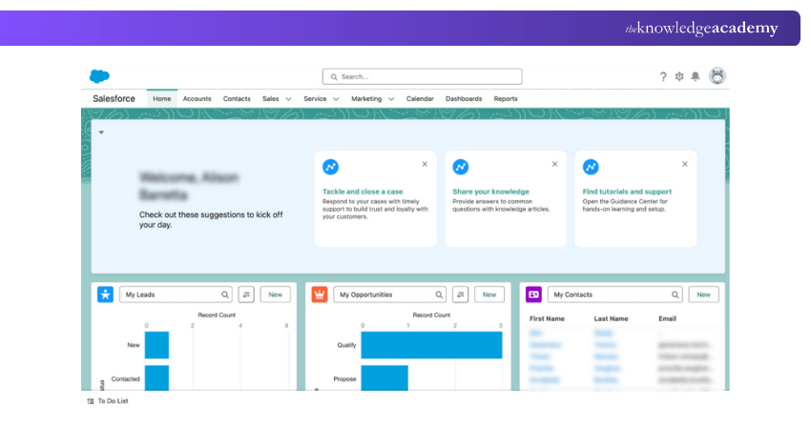Click the My Leads star icon

pos(106,295)
